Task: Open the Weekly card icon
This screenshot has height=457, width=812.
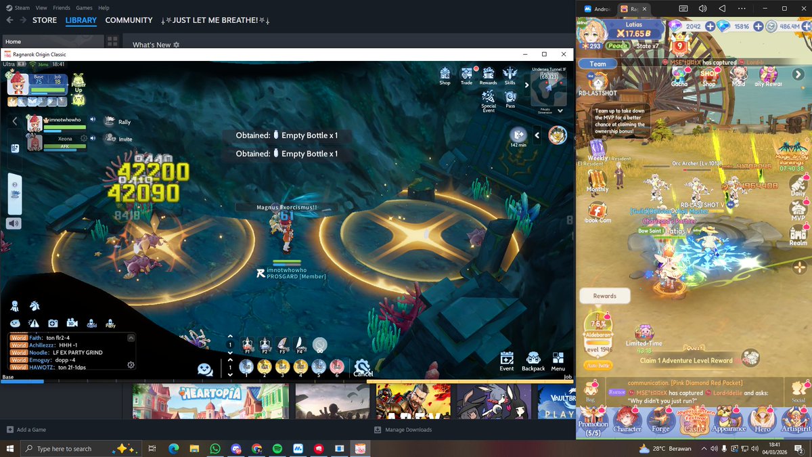Action: (597, 150)
